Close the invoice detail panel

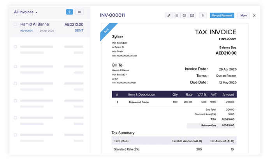pos(254,16)
